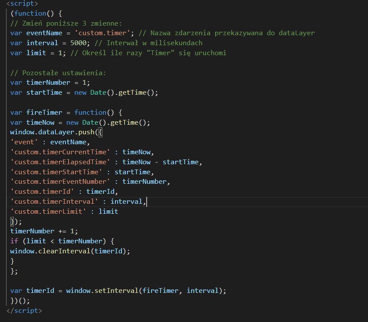Click the opening <script> tag
Viewport: 368px width, 322px height.
point(22,3)
